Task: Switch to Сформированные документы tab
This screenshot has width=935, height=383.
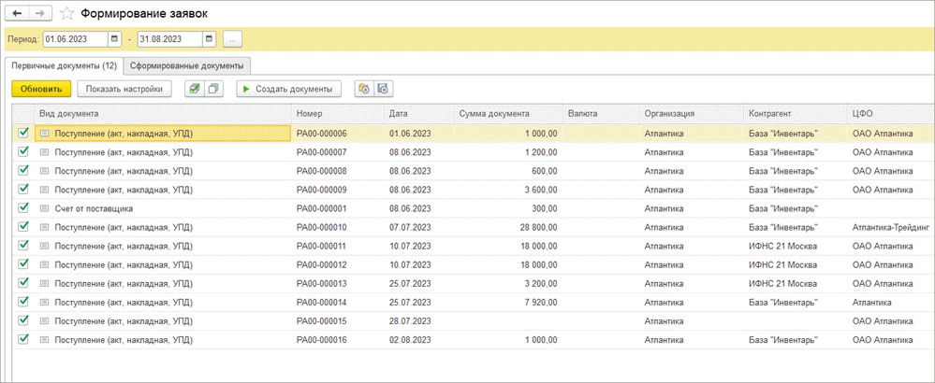Action: pos(188,65)
